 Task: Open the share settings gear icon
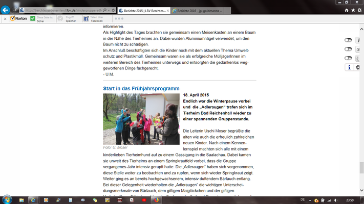[x=357, y=67]
